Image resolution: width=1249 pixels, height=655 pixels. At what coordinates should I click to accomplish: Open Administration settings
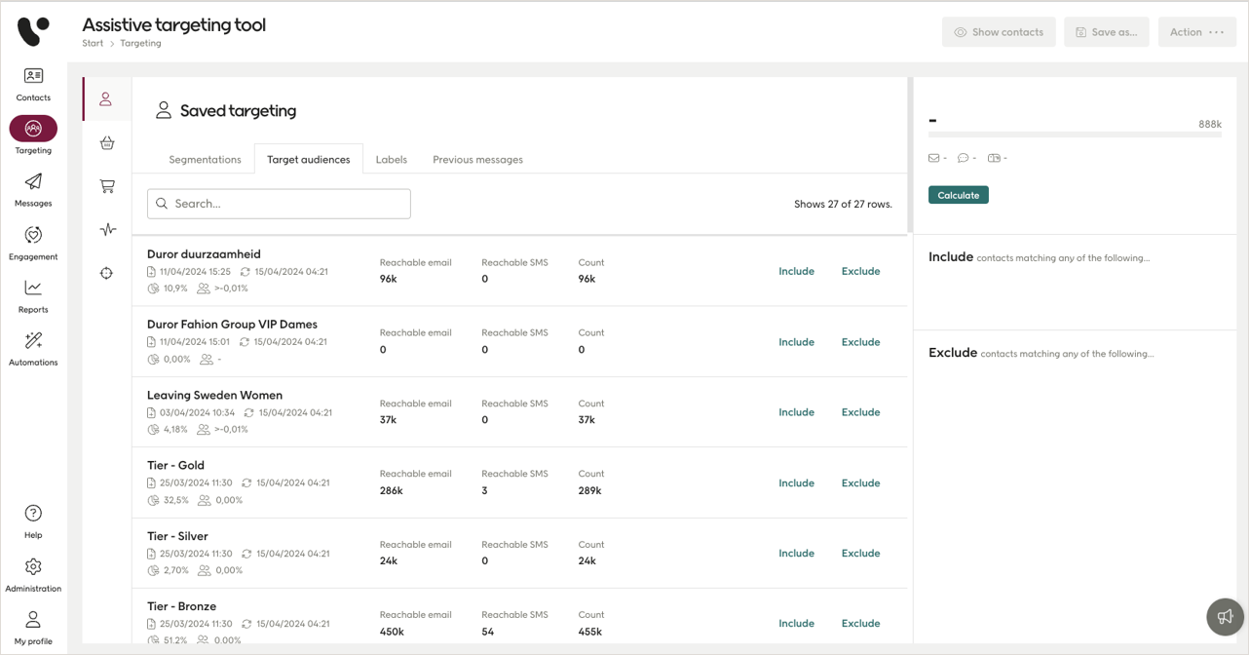click(33, 573)
